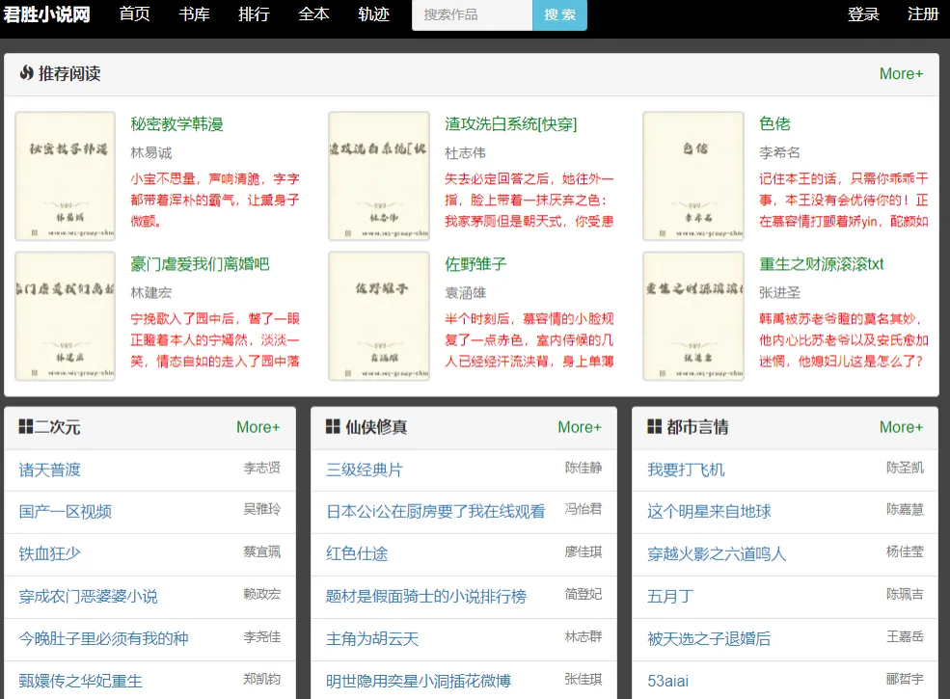Click the 注册 link
The image size is (950, 699).
click(x=923, y=13)
